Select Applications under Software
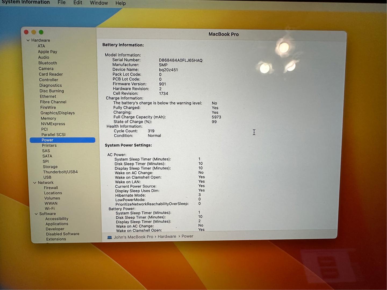This screenshot has width=387, height=290. click(57, 224)
